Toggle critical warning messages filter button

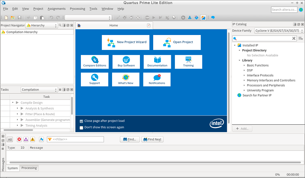coord(26,139)
